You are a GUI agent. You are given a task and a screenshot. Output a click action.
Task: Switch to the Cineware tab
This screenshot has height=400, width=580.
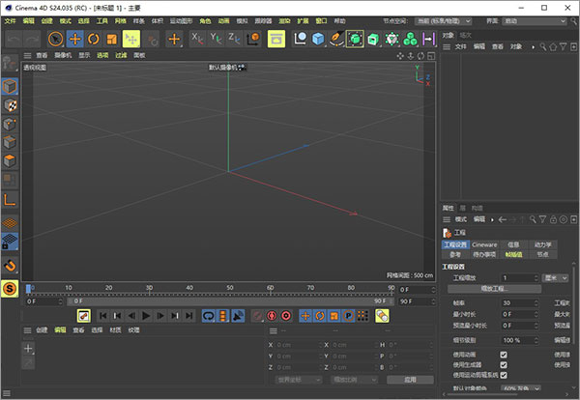tap(484, 244)
